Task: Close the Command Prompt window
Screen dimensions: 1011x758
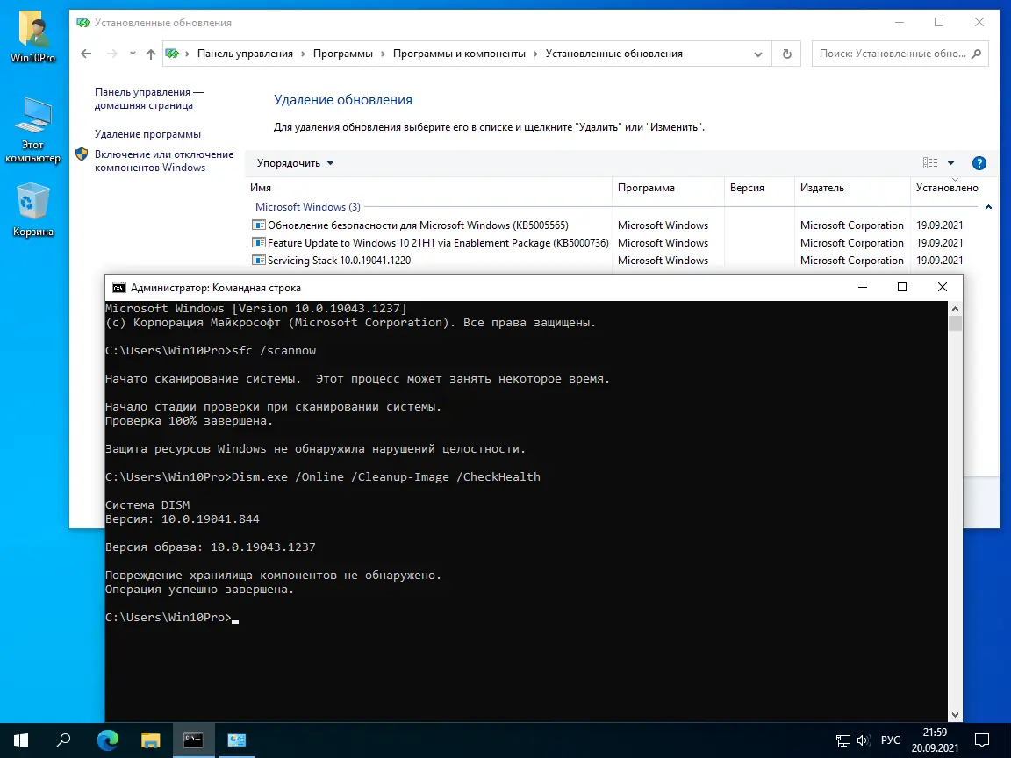Action: point(942,288)
